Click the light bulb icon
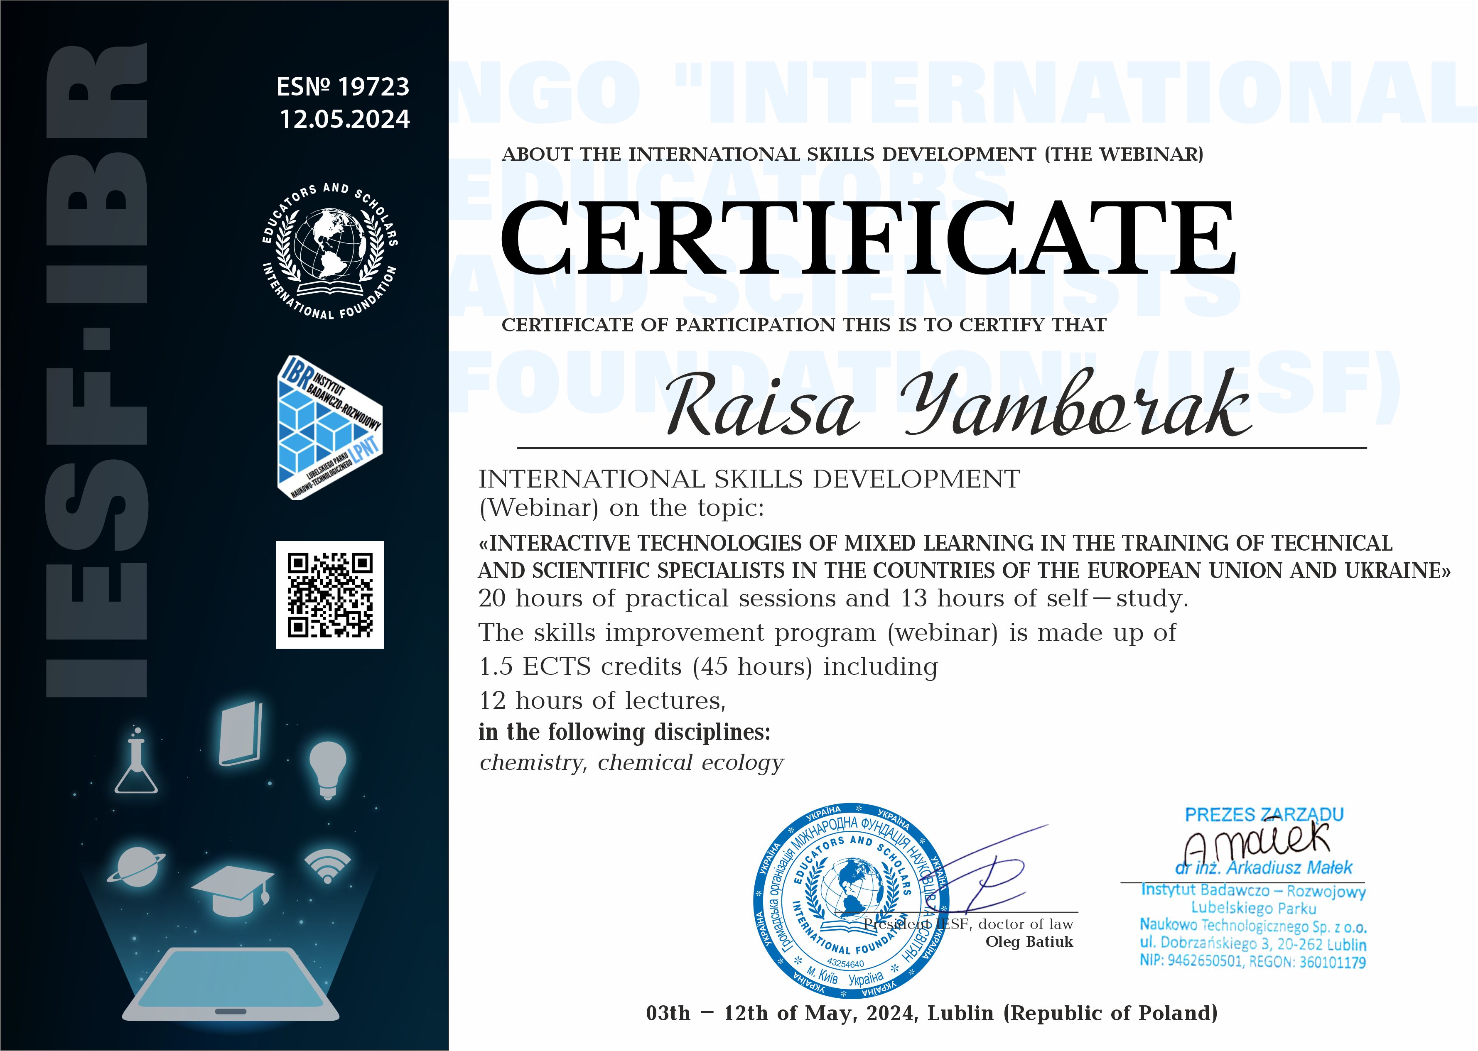1478x1051 pixels. coord(328,770)
